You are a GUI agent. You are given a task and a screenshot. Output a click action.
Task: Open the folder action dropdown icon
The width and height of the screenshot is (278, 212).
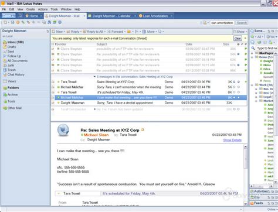(x=130, y=32)
